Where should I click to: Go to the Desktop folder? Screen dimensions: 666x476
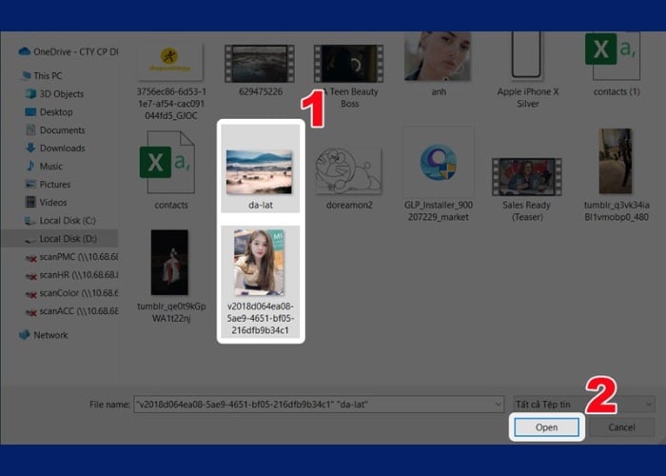tap(55, 112)
